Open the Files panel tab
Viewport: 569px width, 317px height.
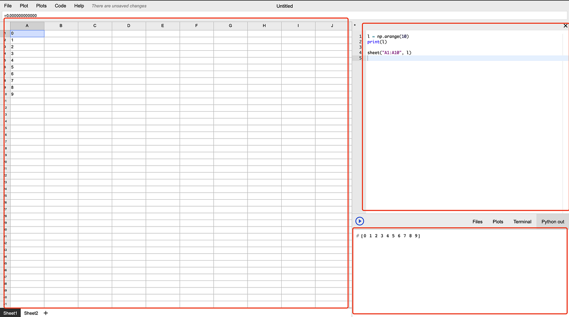[x=477, y=222]
